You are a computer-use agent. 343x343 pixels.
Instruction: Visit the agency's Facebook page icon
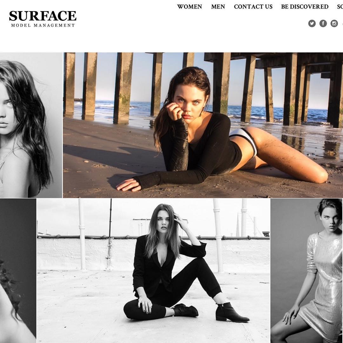[x=323, y=24]
